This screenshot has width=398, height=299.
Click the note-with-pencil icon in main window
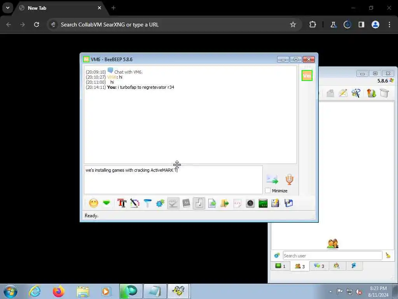tap(343, 93)
